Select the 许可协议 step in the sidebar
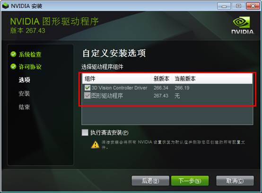 pos(30,67)
